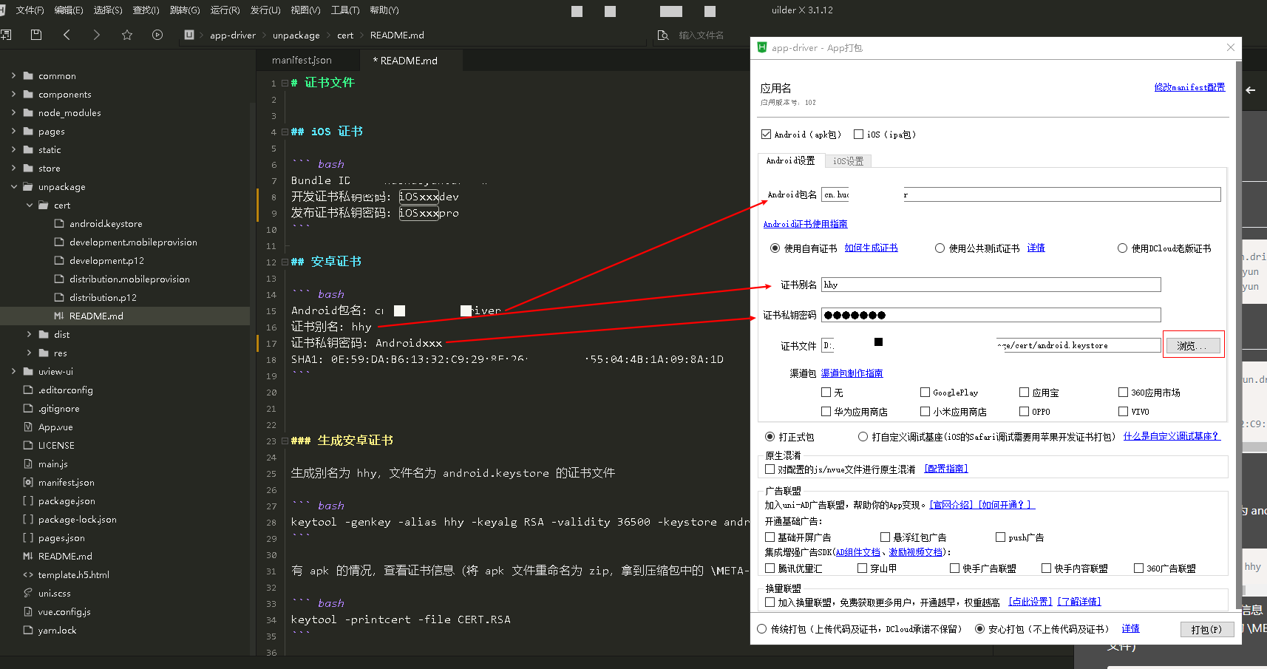Expand the node_modules folder
1267x669 pixels.
click(14, 113)
